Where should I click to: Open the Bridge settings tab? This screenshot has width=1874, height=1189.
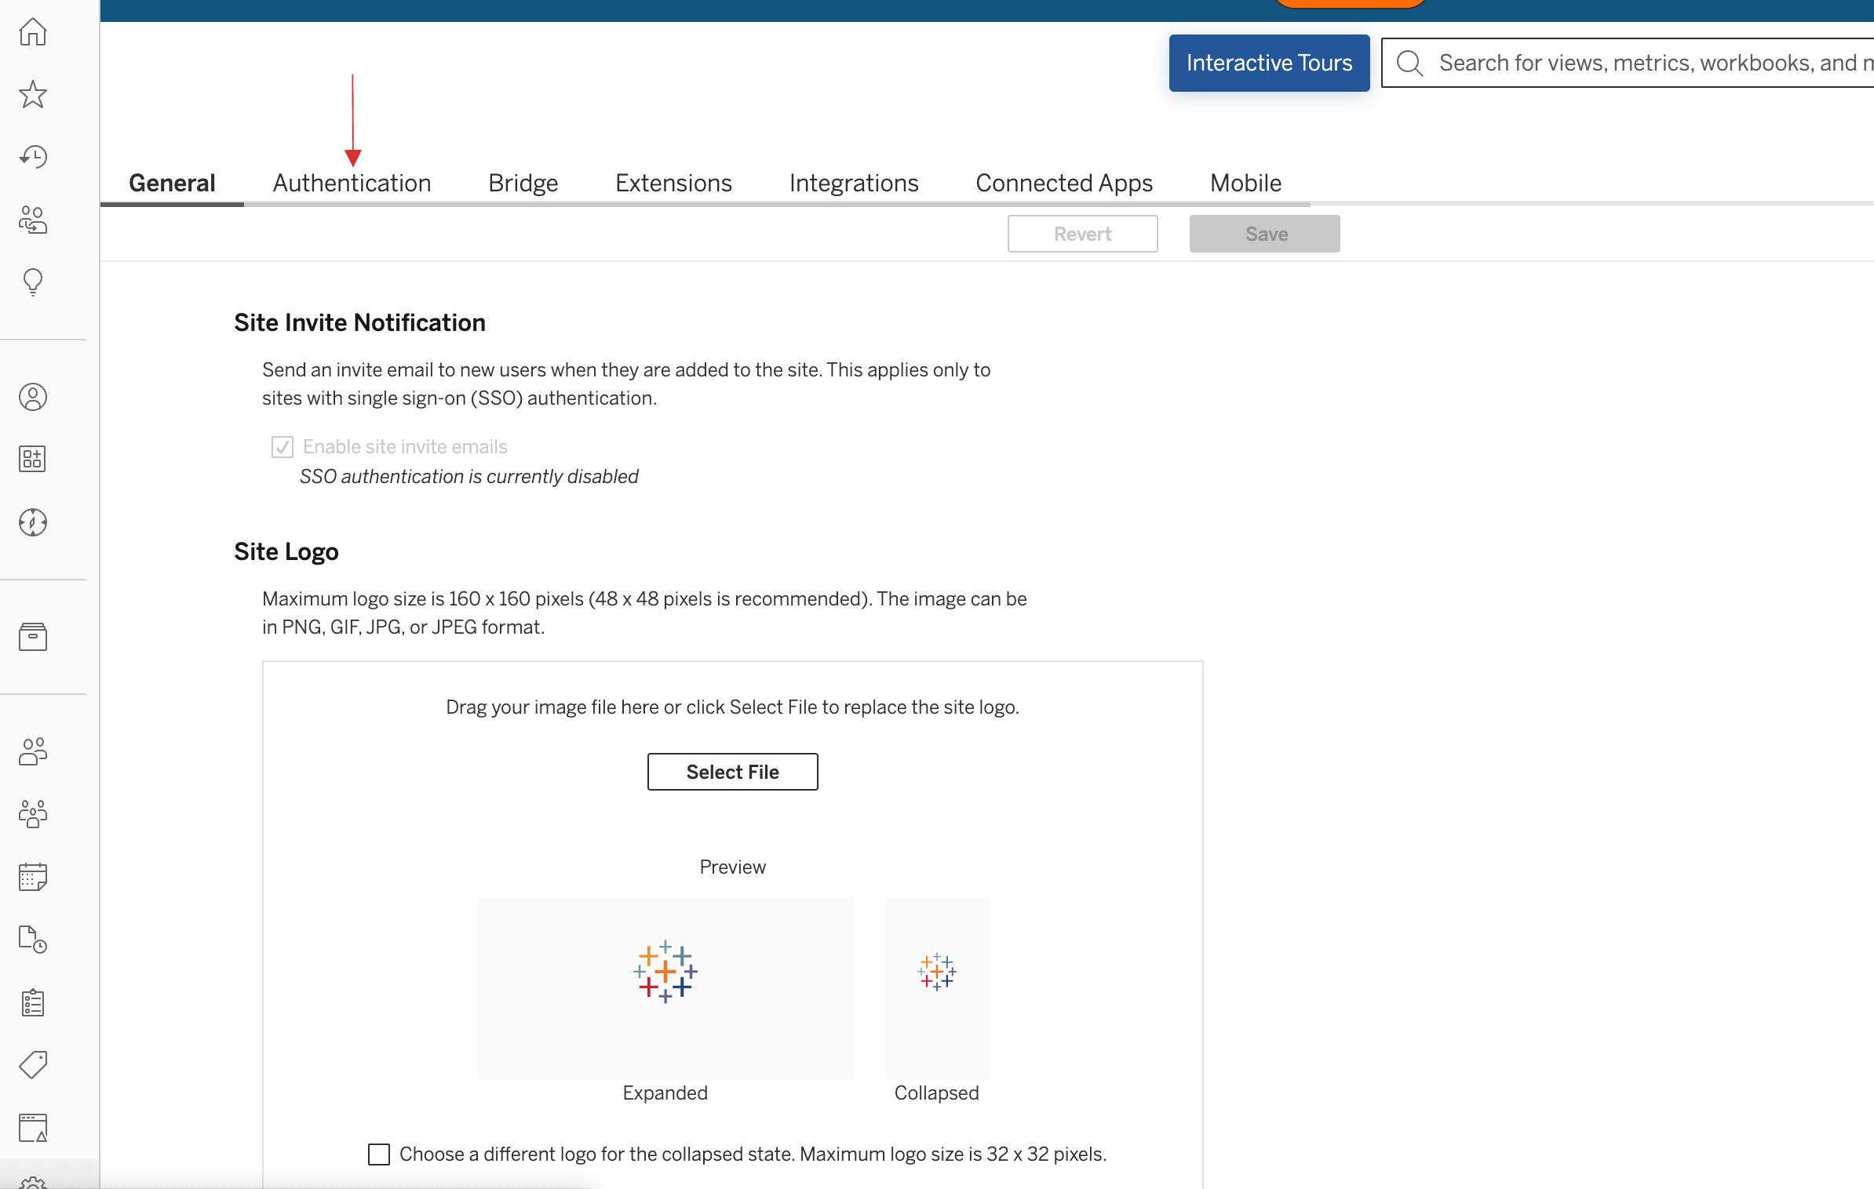click(523, 183)
